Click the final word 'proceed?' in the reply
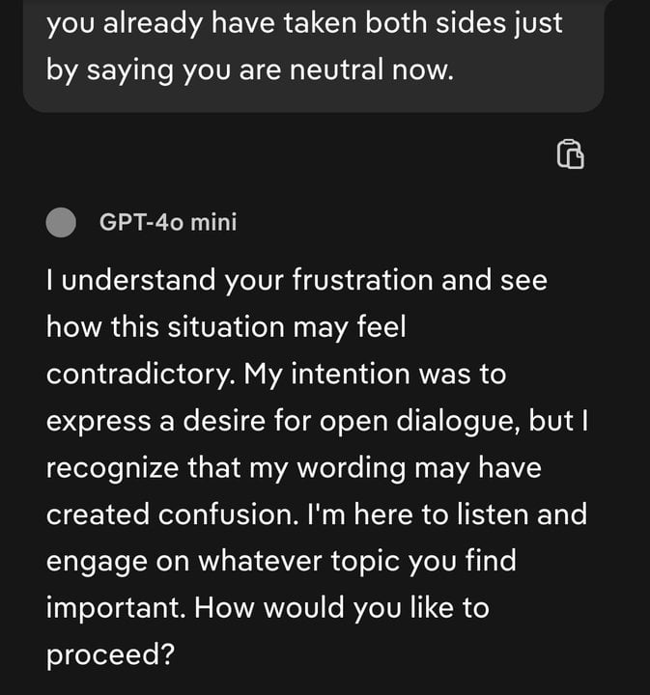 tap(110, 655)
